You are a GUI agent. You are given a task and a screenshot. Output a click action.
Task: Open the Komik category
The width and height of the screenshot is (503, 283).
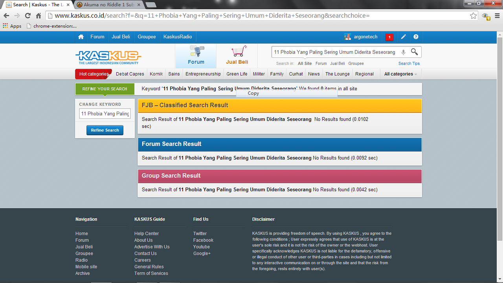[x=156, y=74]
